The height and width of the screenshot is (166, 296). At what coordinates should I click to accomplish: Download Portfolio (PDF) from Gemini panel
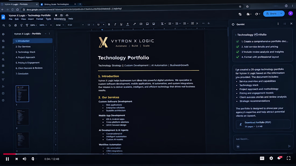pos(263,124)
